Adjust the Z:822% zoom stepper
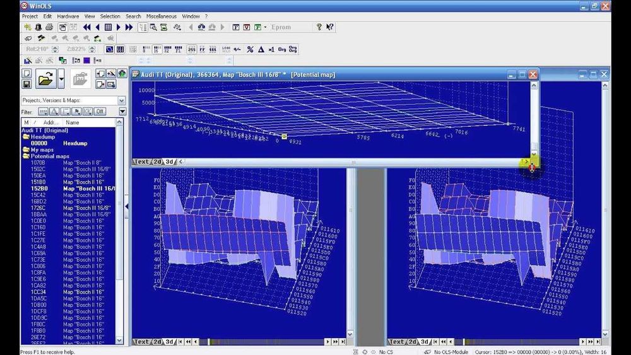 pos(92,49)
